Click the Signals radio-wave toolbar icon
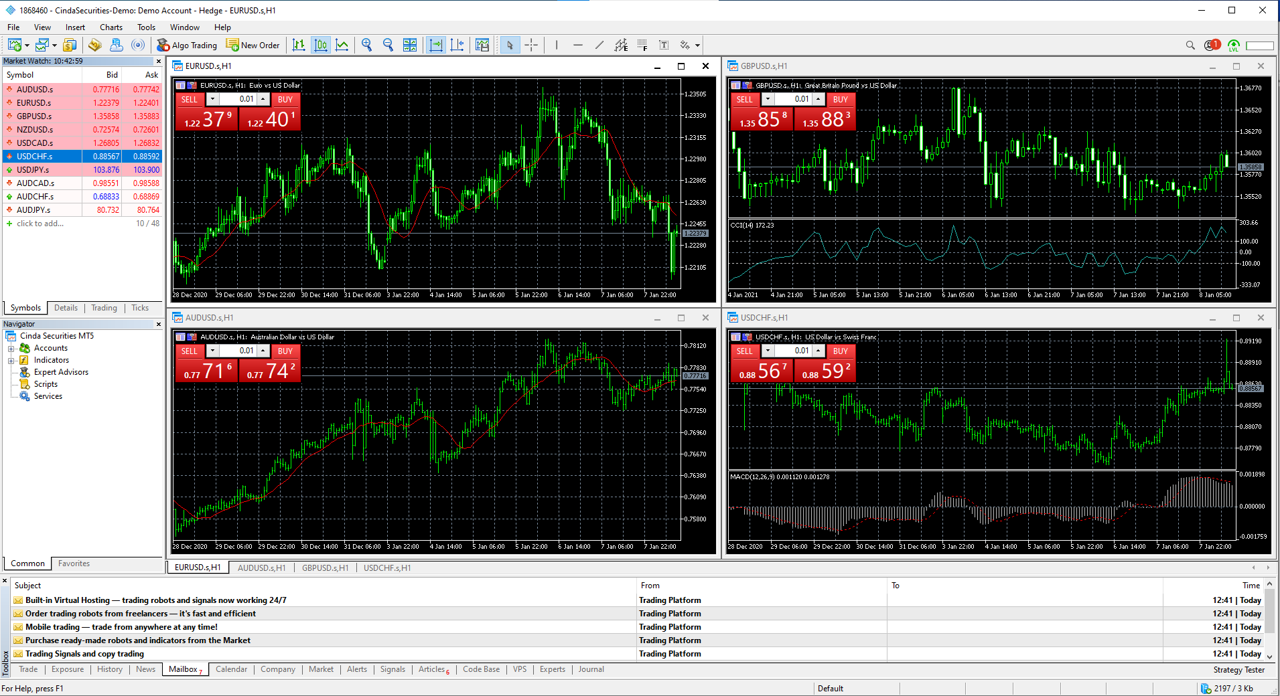 (138, 45)
